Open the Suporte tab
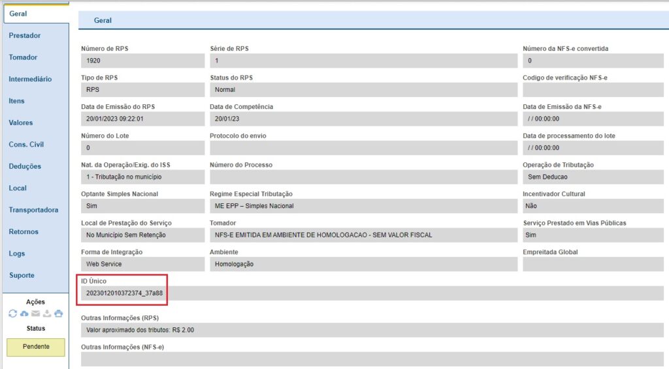This screenshot has height=369, width=669. (22, 275)
